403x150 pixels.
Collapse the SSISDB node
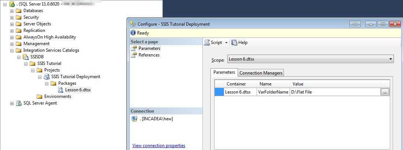click(x=19, y=57)
